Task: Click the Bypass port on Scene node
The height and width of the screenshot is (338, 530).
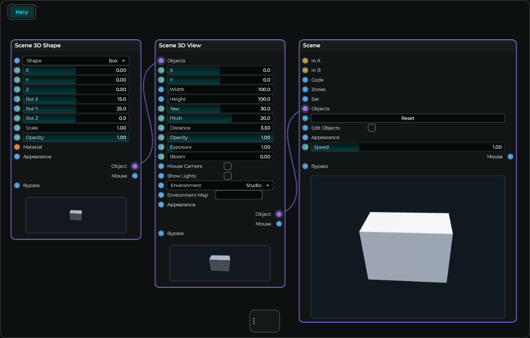Action: [x=305, y=166]
